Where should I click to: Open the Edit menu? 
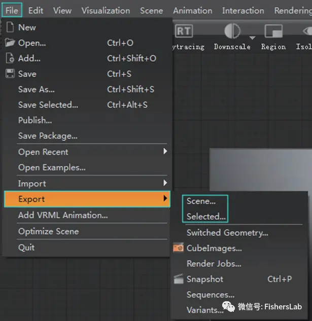[x=36, y=11]
